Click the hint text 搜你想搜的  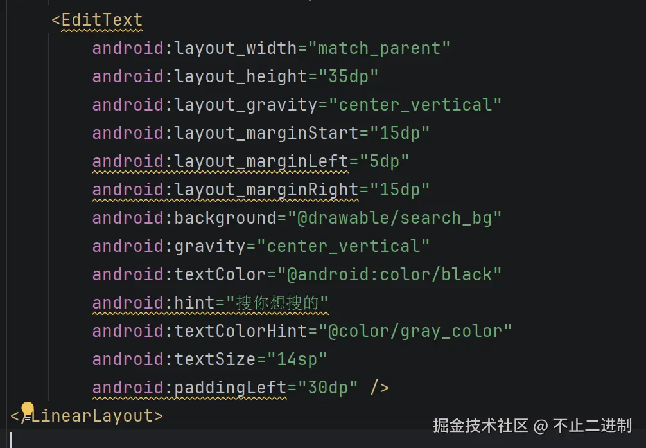[277, 303]
